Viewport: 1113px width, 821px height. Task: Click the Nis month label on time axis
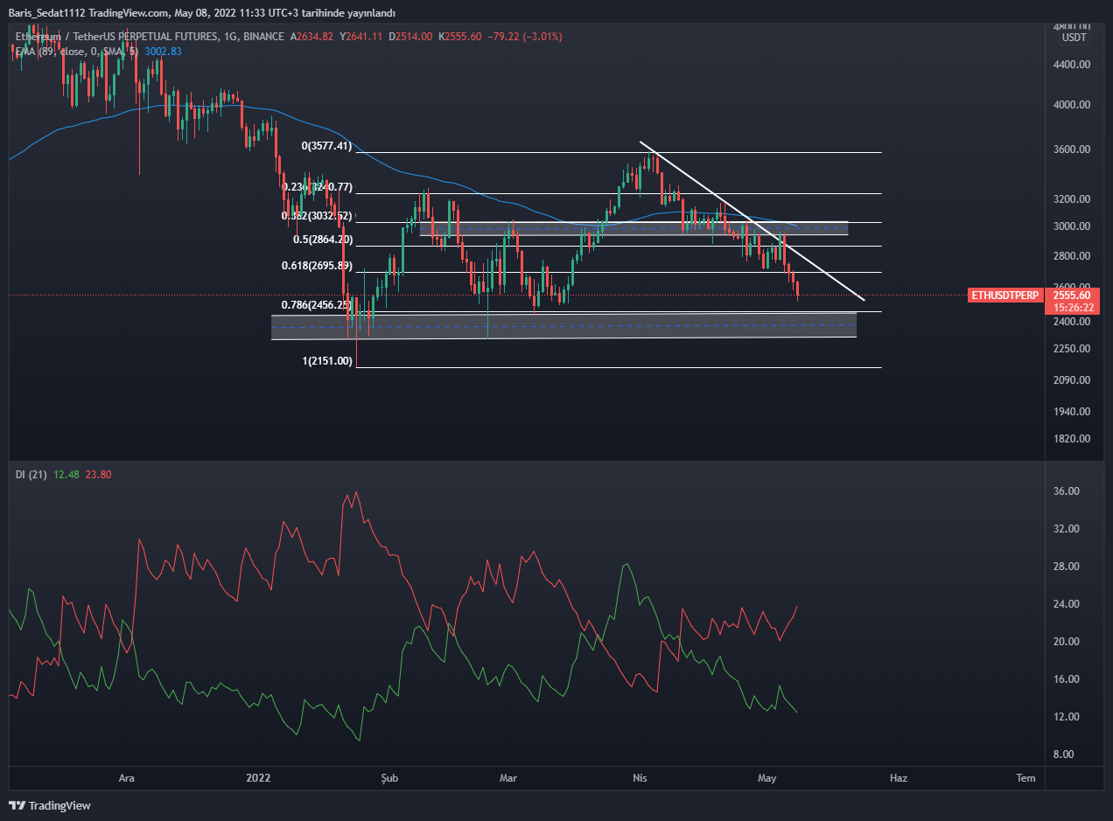click(640, 778)
